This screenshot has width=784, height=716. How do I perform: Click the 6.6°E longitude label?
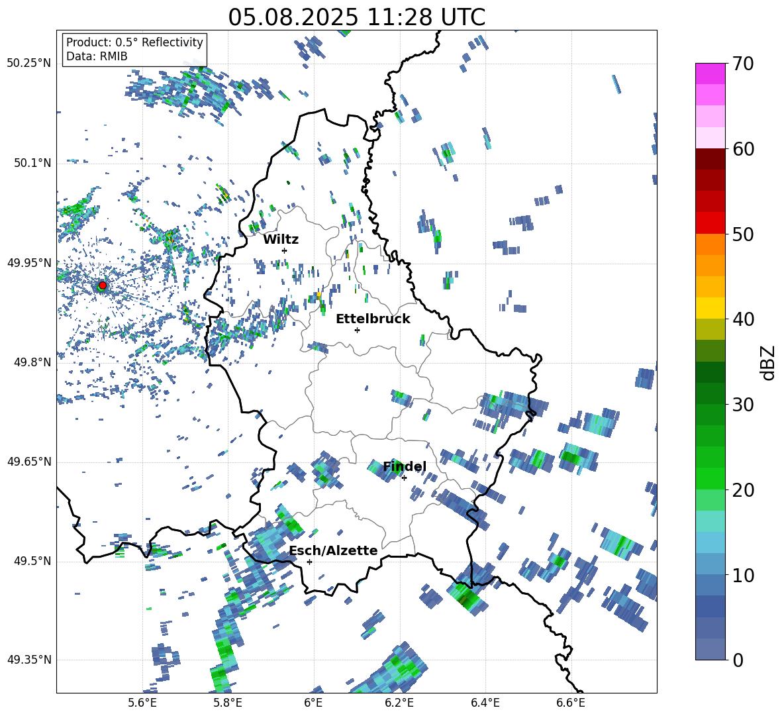pyautogui.click(x=571, y=703)
